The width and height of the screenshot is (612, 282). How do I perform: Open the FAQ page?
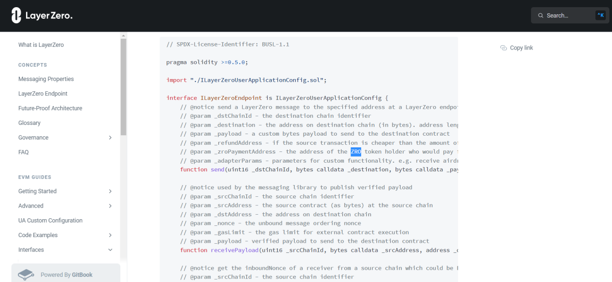pos(23,152)
